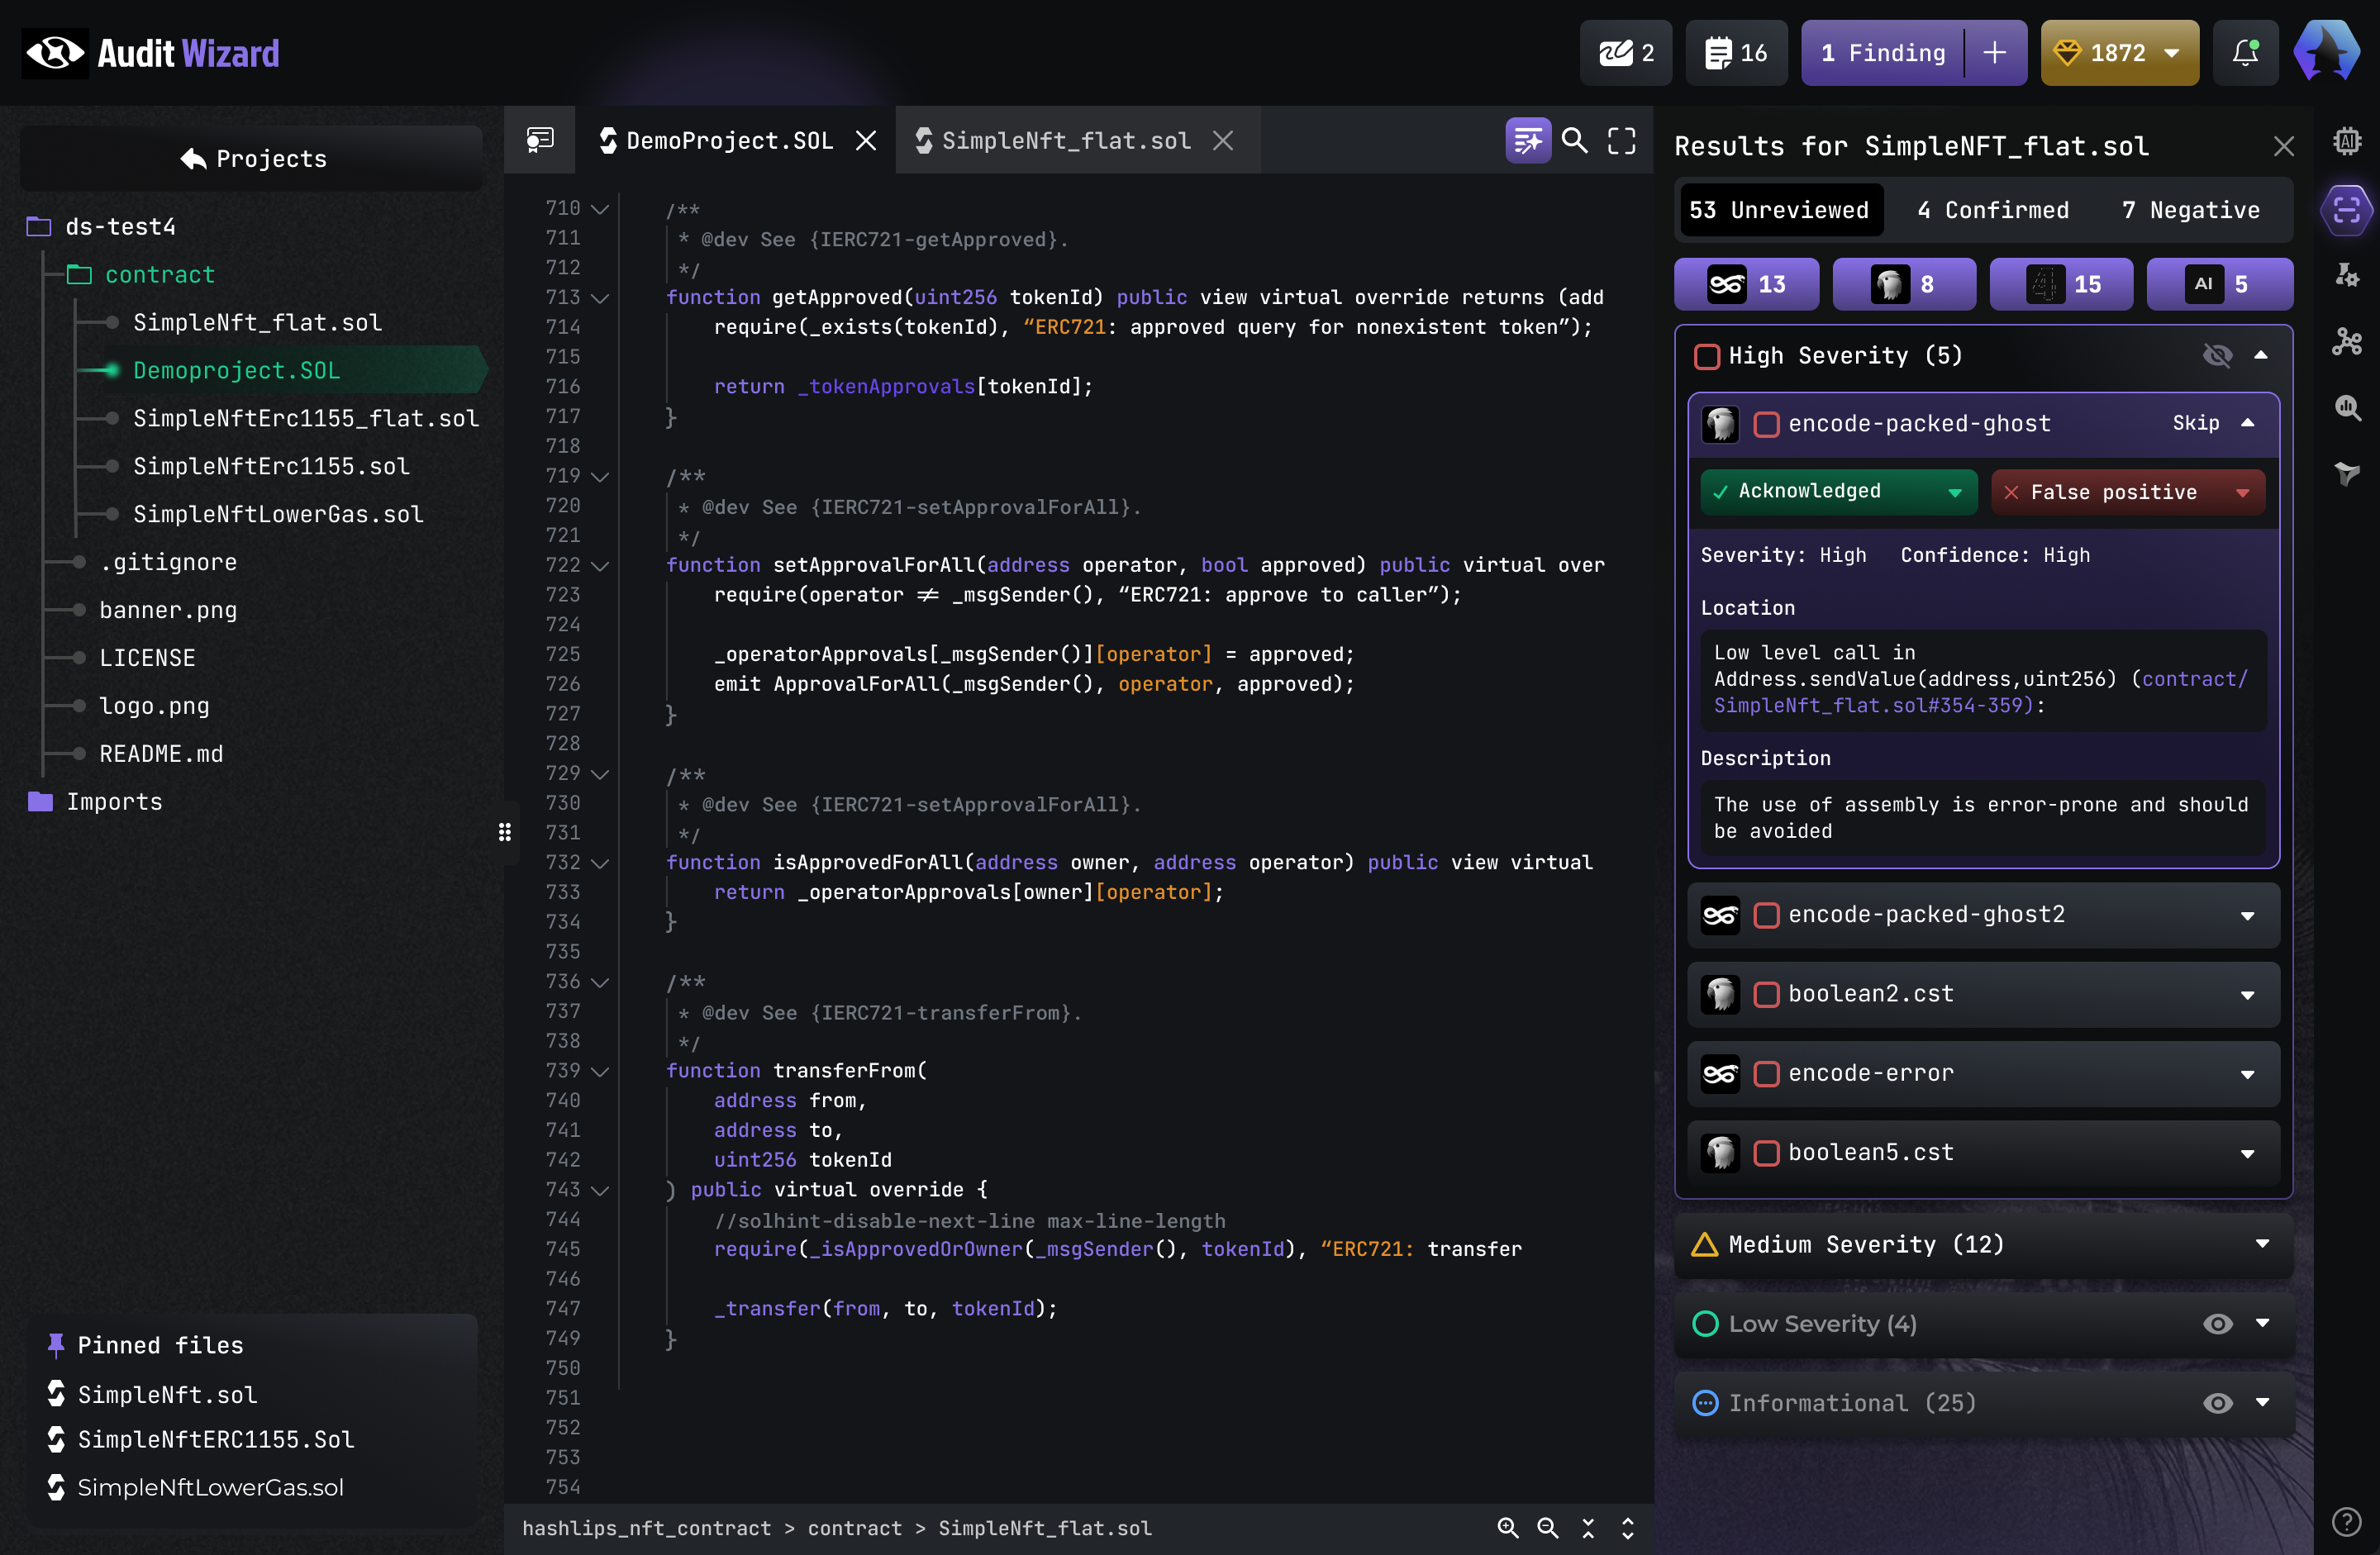2380x1555 pixels.
Task: Open the AI detector panel in right sidebar
Action: point(2347,141)
